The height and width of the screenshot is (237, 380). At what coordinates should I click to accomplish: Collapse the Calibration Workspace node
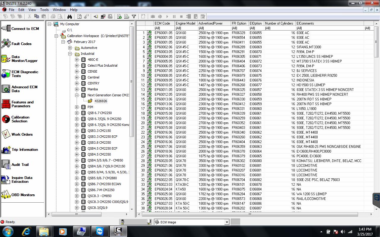[56, 36]
